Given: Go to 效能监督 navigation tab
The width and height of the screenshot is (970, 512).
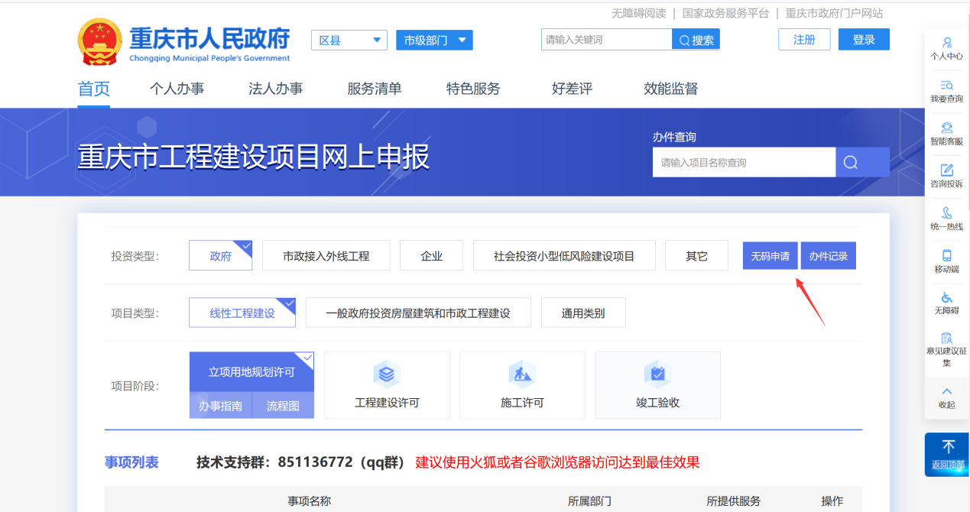Looking at the screenshot, I should (671, 89).
